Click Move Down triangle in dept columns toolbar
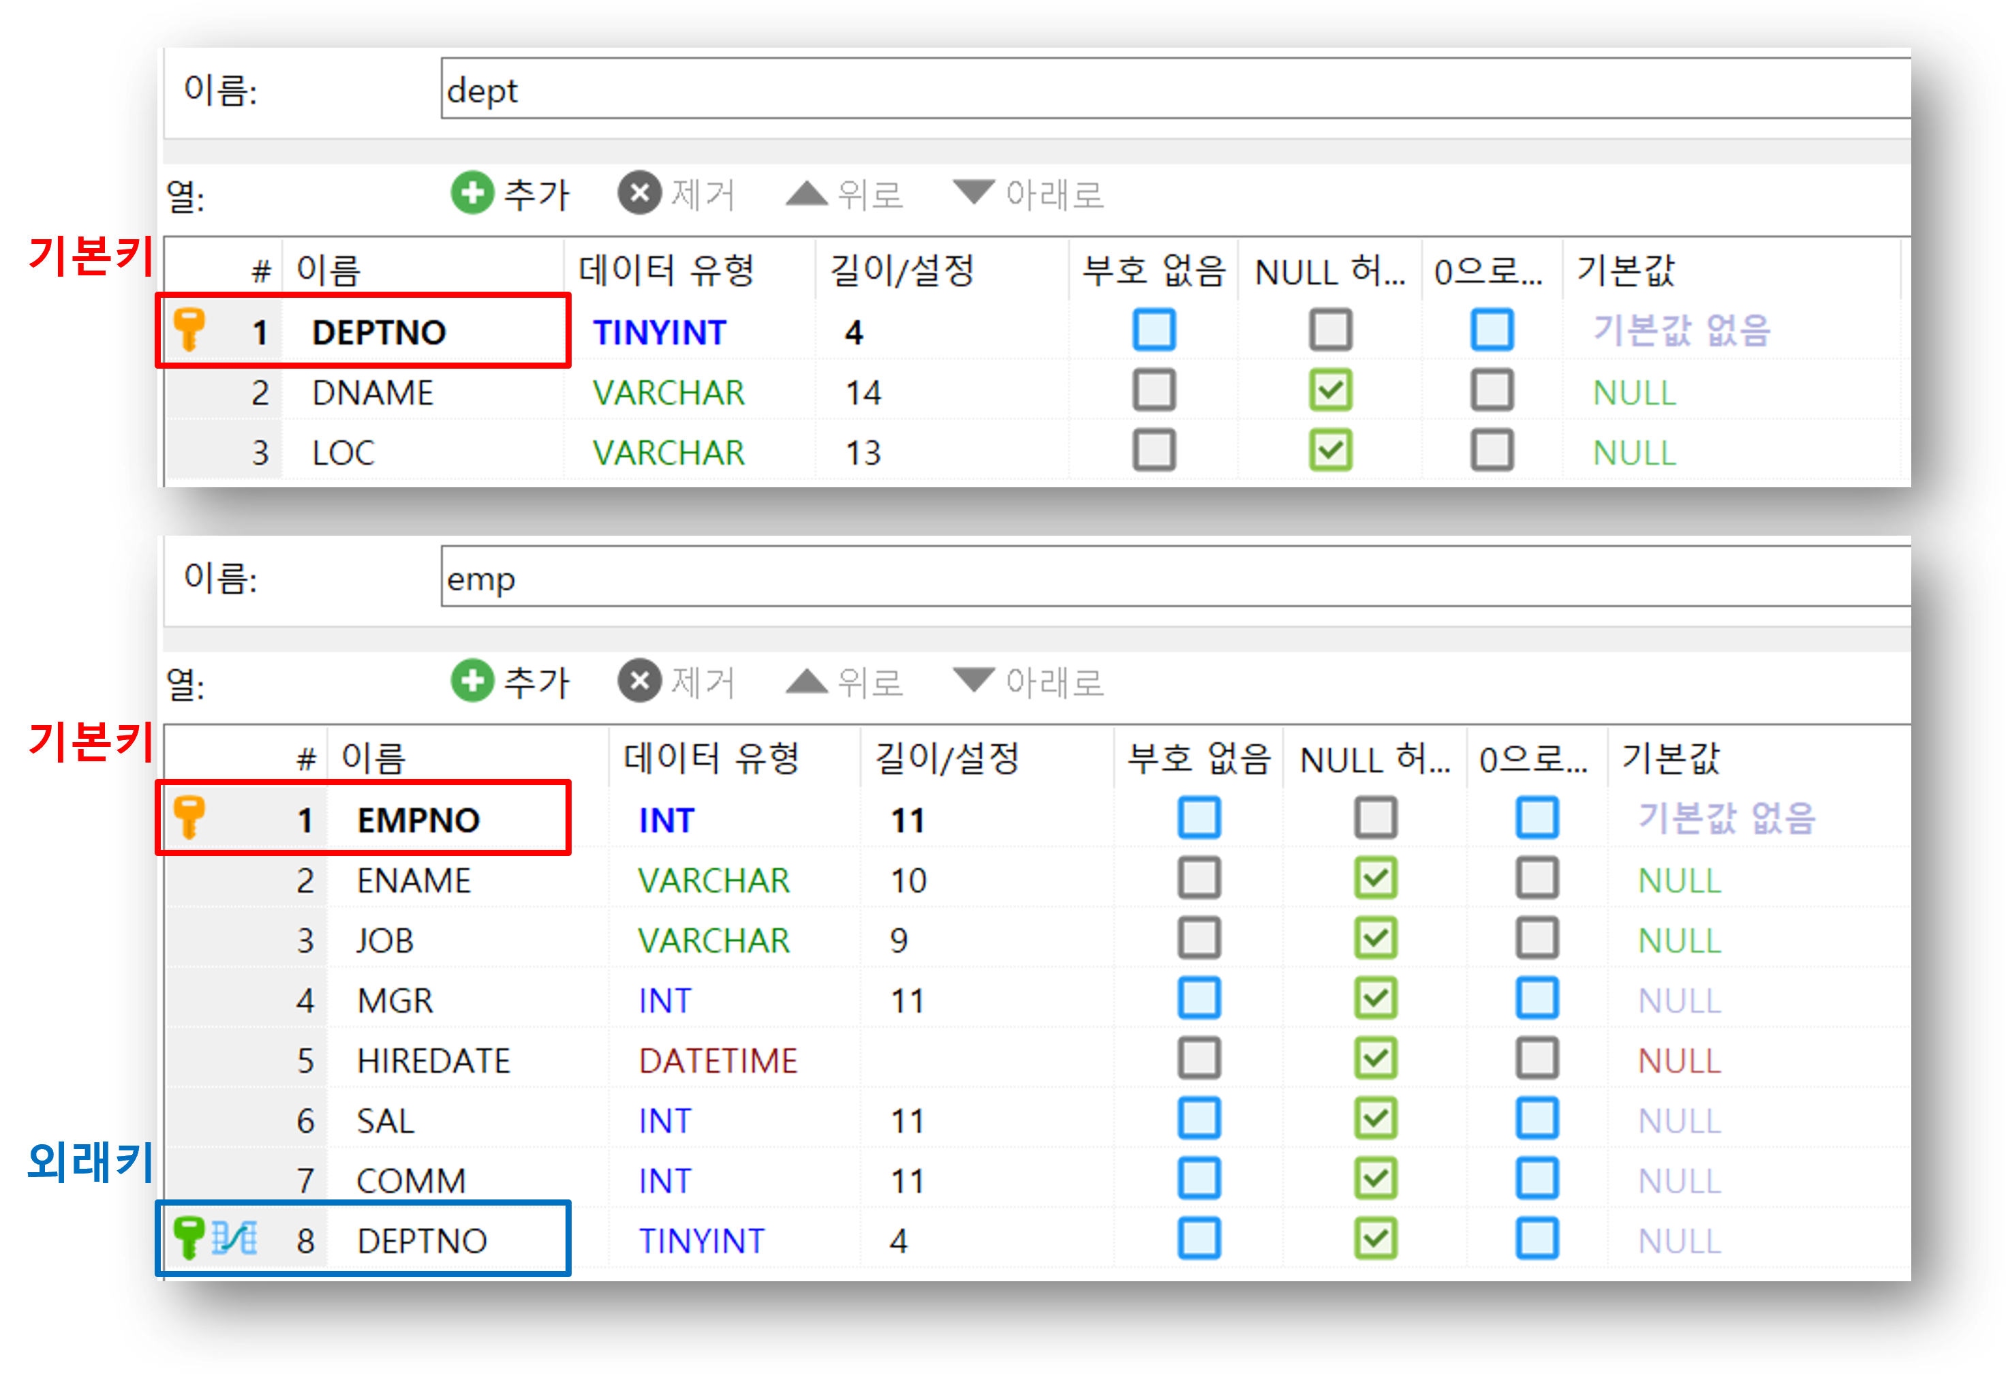The image size is (2008, 1378). 974,191
